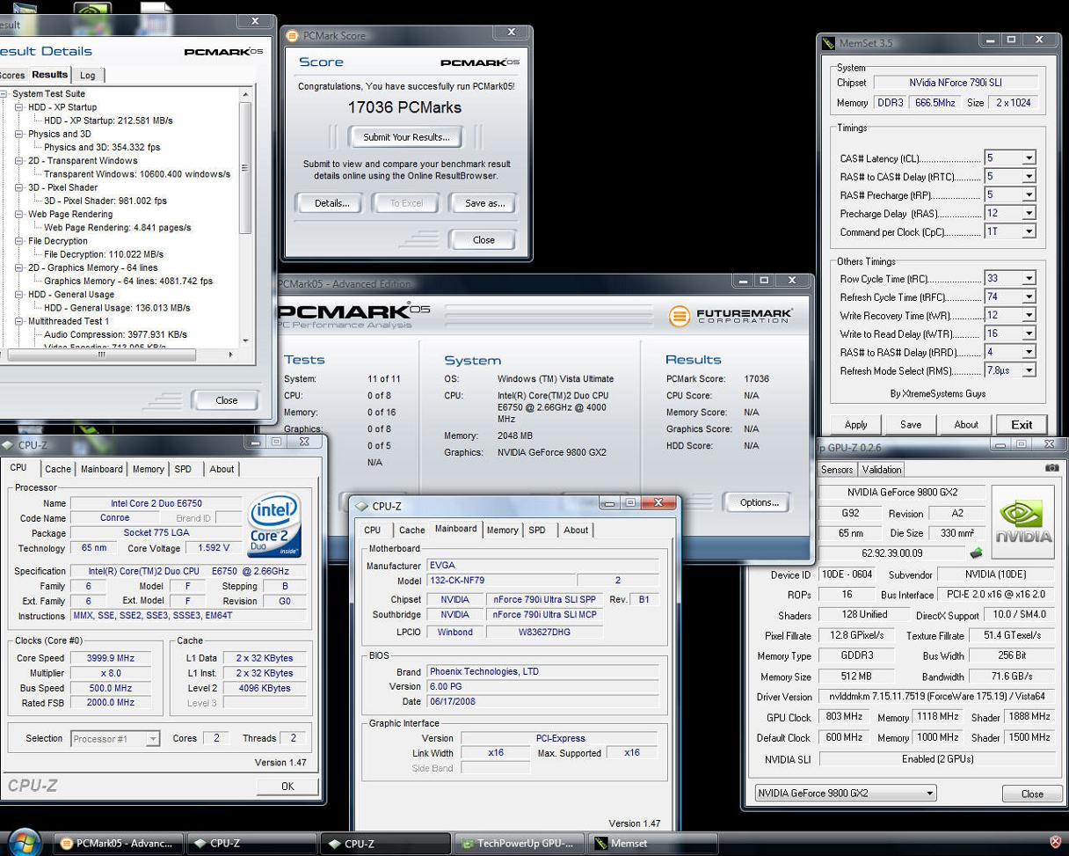Open the Precharge Delay (tRAS) dropdown
The width and height of the screenshot is (1069, 856).
1029,213
